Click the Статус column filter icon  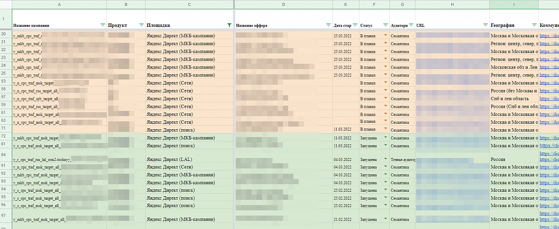(385, 25)
